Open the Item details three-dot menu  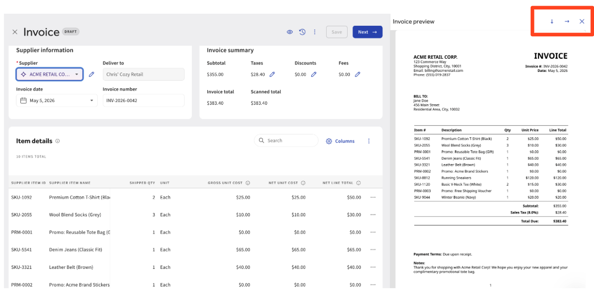pos(369,141)
